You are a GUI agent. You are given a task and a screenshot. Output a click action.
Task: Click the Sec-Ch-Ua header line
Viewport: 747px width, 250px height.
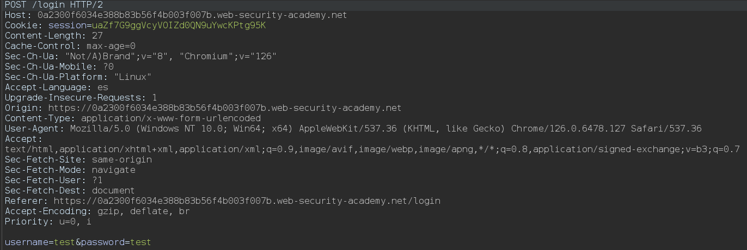point(140,57)
